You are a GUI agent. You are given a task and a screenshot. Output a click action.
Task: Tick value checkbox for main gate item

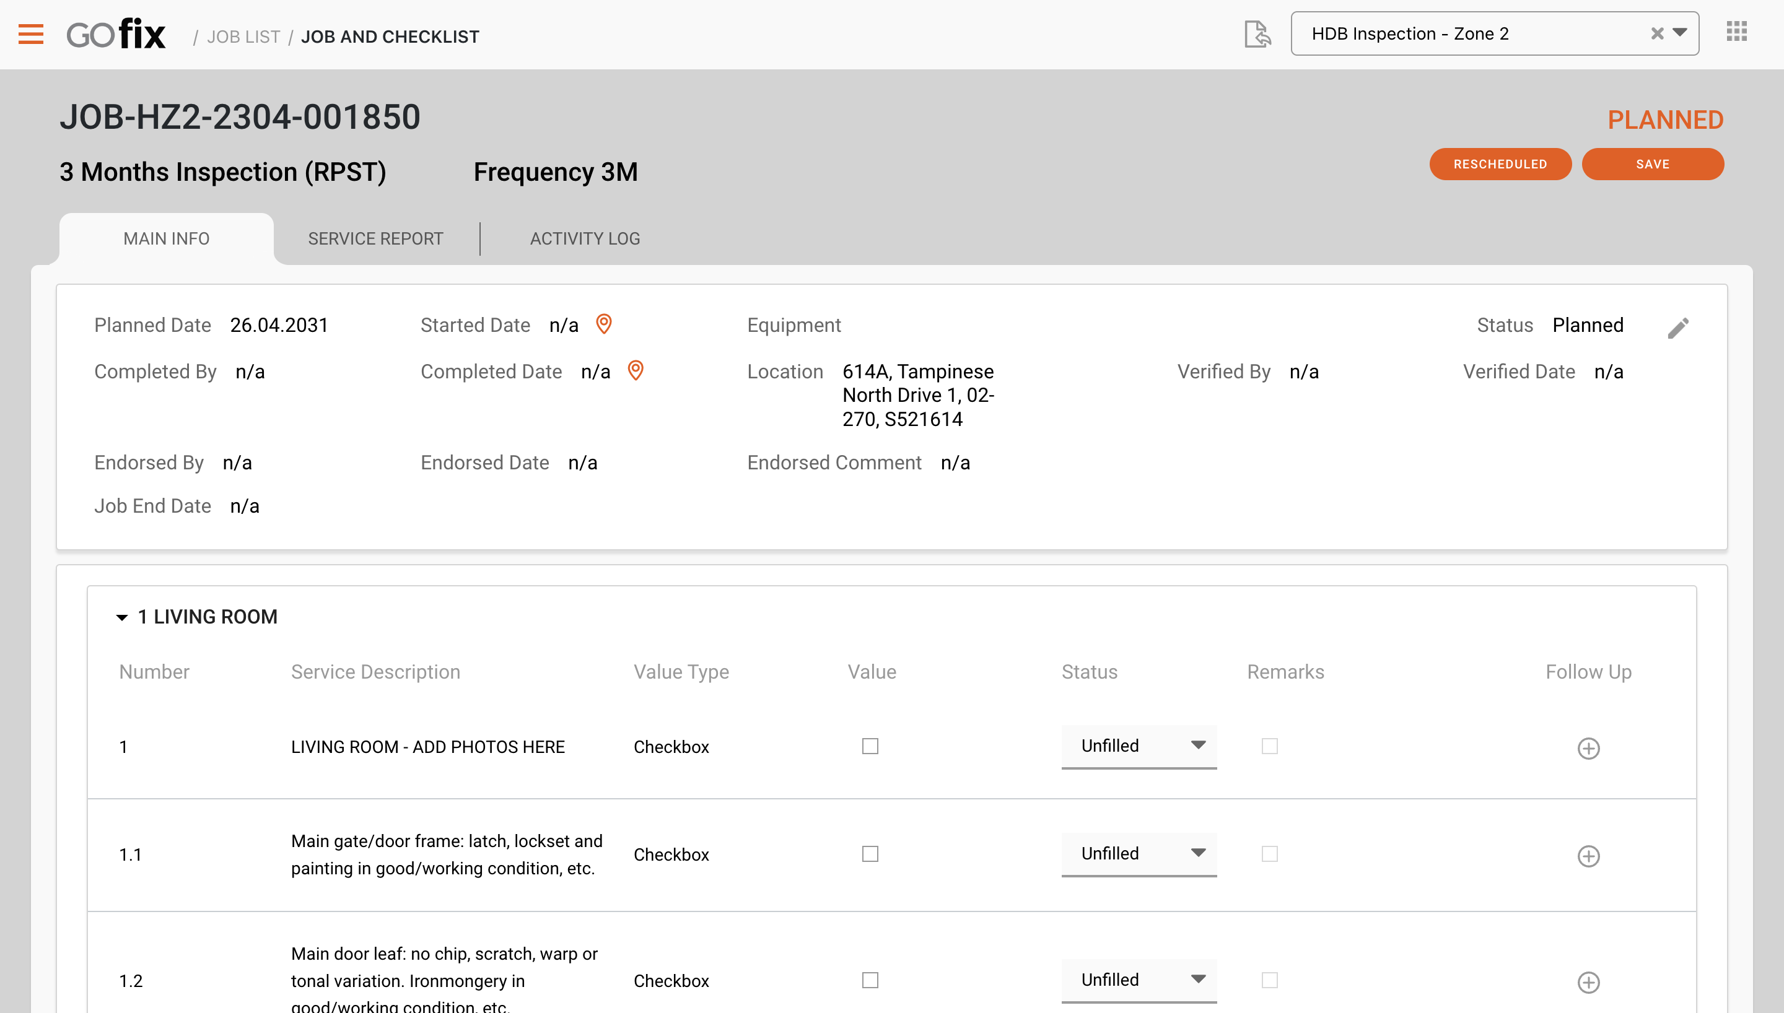click(870, 854)
